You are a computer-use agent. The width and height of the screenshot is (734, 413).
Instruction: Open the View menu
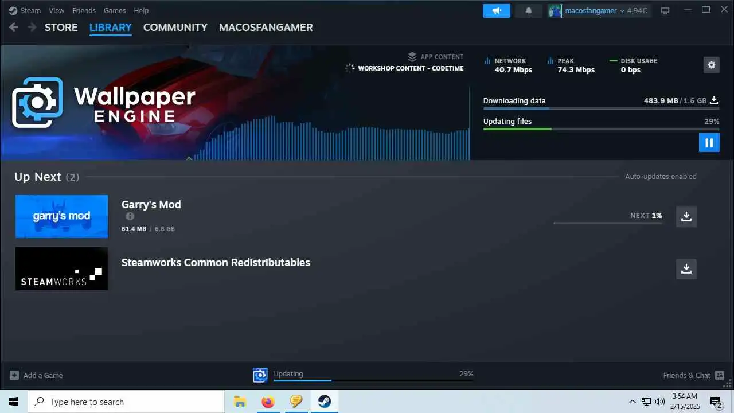[x=57, y=10]
